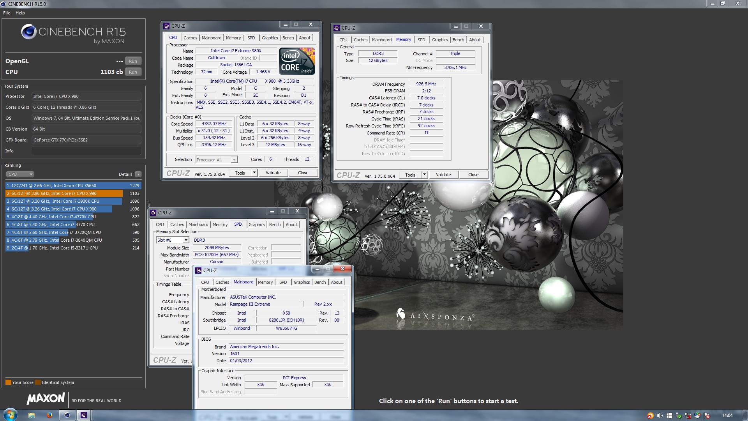Open the Help menu in Cinebench
The height and width of the screenshot is (421, 748).
pos(20,13)
